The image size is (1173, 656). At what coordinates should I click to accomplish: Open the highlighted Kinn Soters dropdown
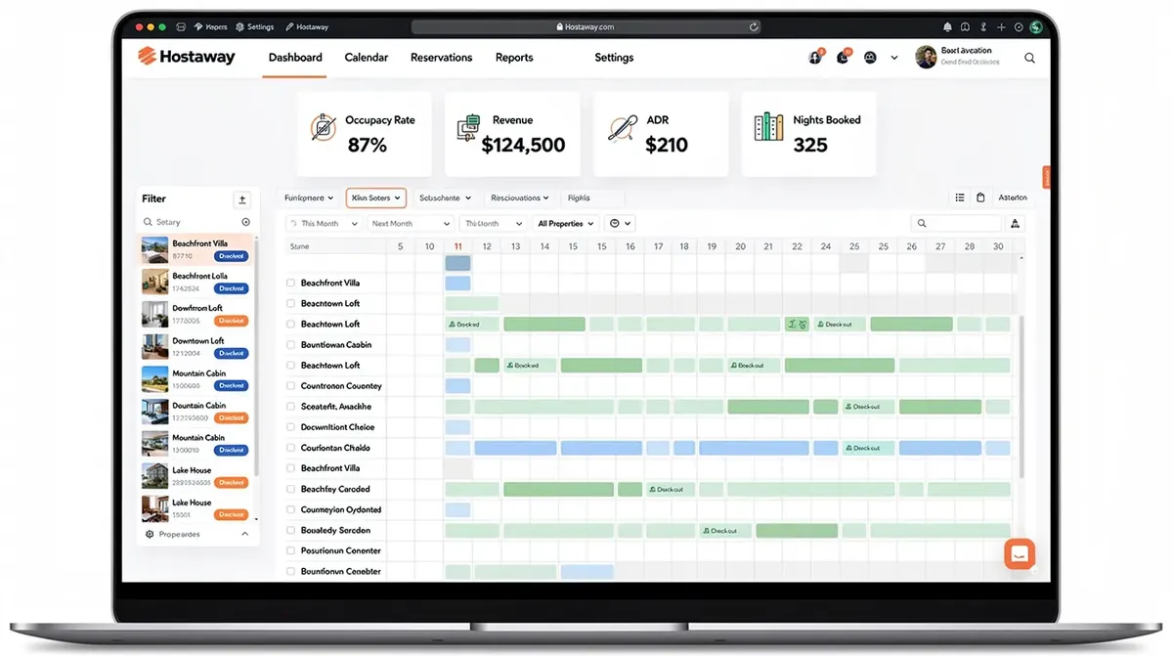click(376, 197)
